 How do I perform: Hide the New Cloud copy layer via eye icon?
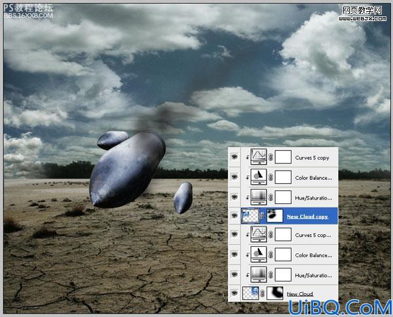234,215
